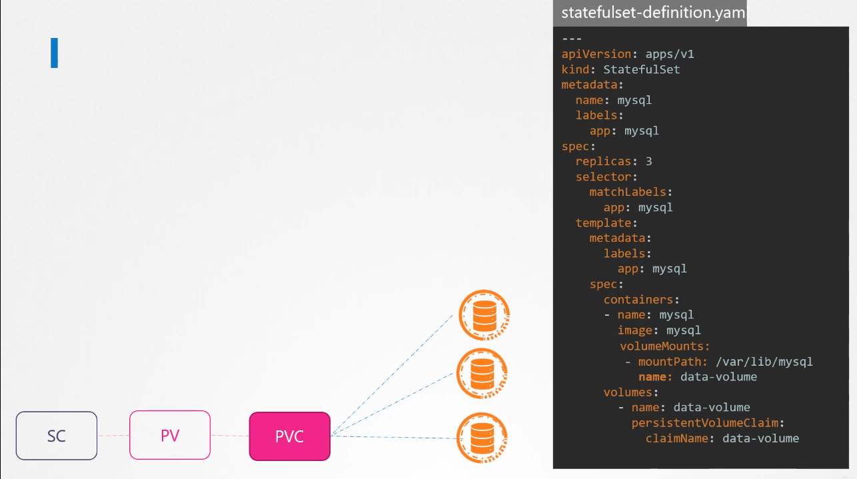Select the image: mysql line

point(659,330)
